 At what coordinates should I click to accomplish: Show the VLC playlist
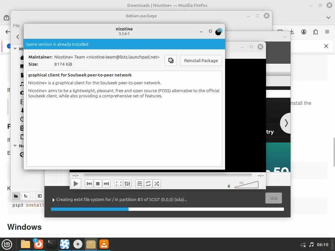pyautogui.click(x=139, y=184)
